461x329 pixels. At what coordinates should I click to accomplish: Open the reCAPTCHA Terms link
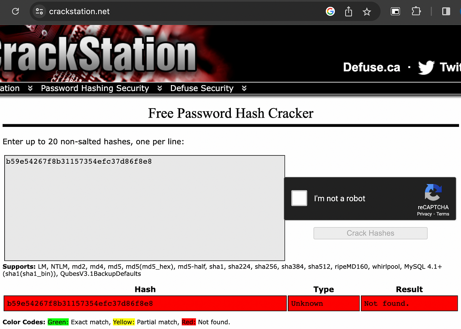443,214
